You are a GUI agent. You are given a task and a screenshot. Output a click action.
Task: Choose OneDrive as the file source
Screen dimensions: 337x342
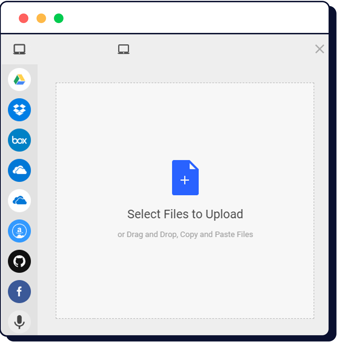pyautogui.click(x=19, y=170)
